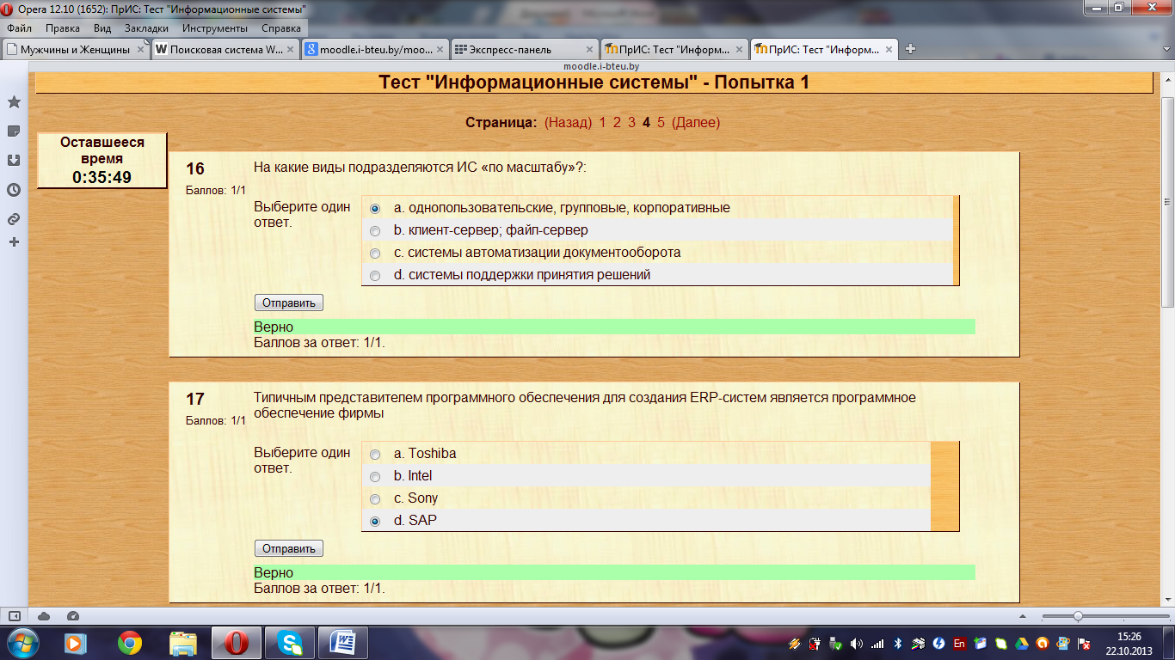Viewport: 1175px width, 660px height.
Task: Select the Sony radio option
Action: pos(374,498)
